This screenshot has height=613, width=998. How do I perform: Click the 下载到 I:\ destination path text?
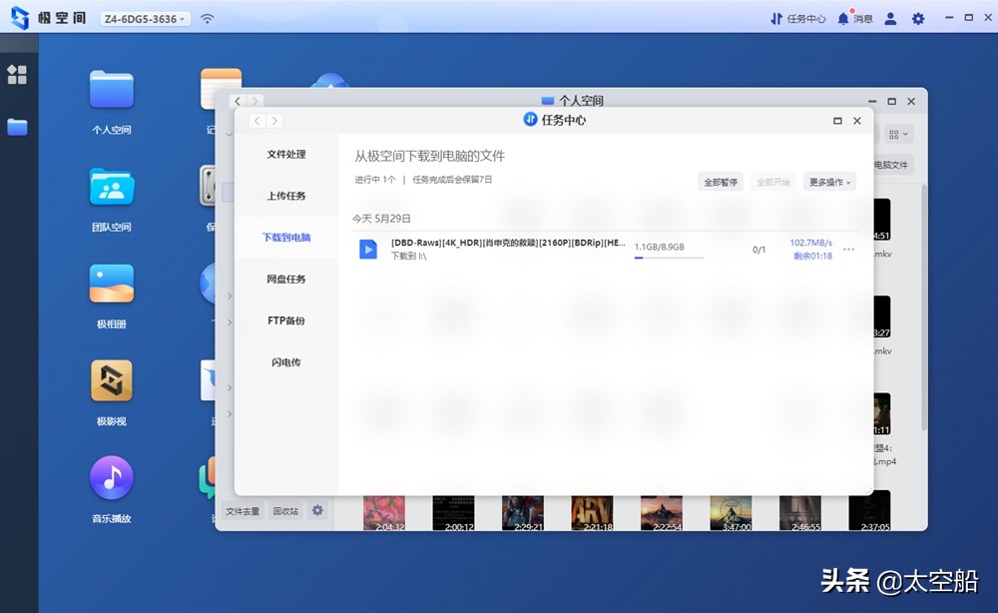408,256
